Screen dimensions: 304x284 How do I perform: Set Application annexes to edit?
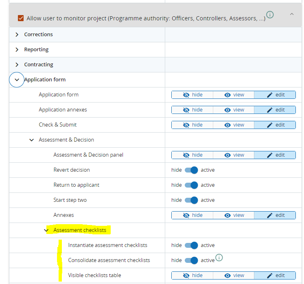[275, 110]
